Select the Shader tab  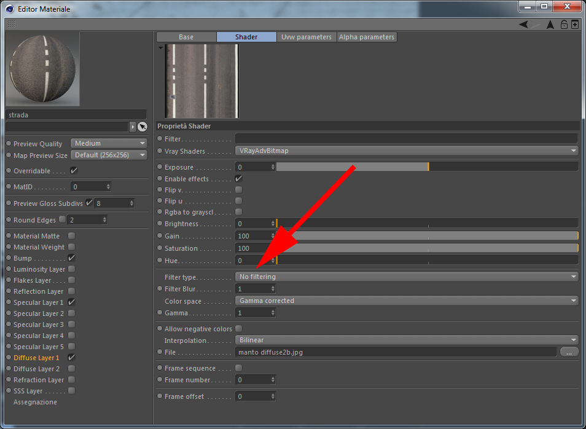click(x=246, y=37)
